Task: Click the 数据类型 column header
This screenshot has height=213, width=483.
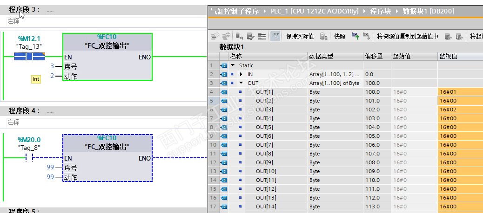Action: 335,56
